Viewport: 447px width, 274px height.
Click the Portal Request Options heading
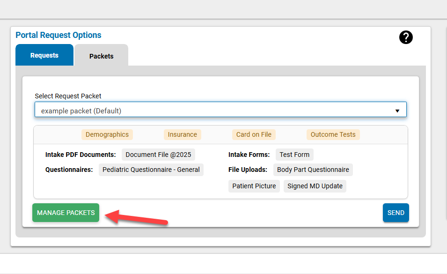click(59, 35)
